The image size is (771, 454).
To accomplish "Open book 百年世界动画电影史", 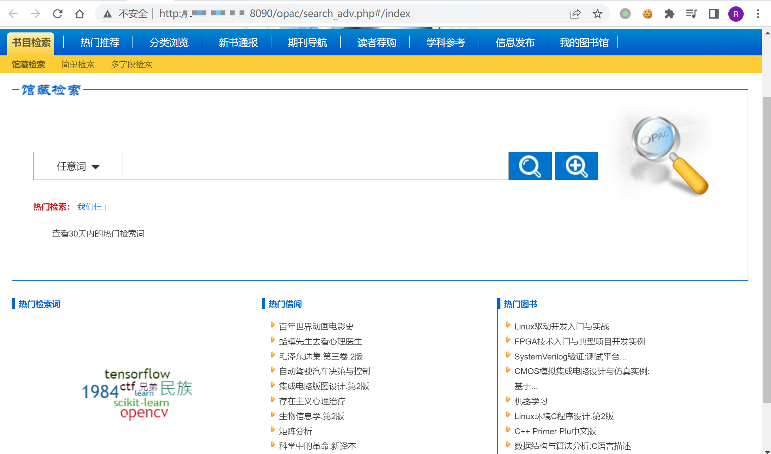I will click(x=316, y=327).
